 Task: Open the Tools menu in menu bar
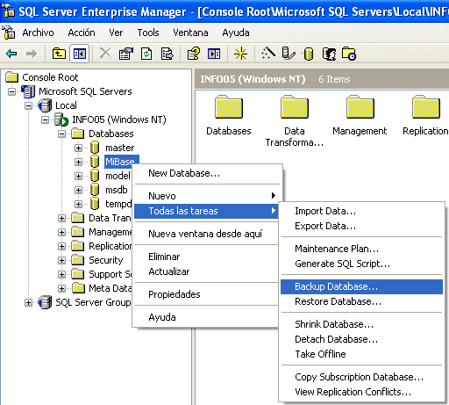point(148,33)
